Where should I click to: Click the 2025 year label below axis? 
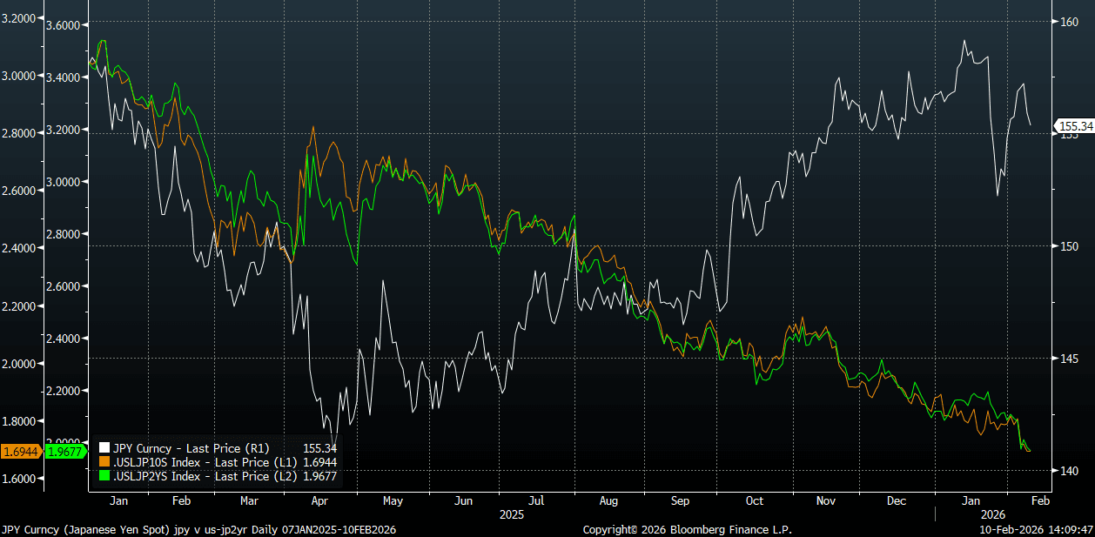(512, 514)
